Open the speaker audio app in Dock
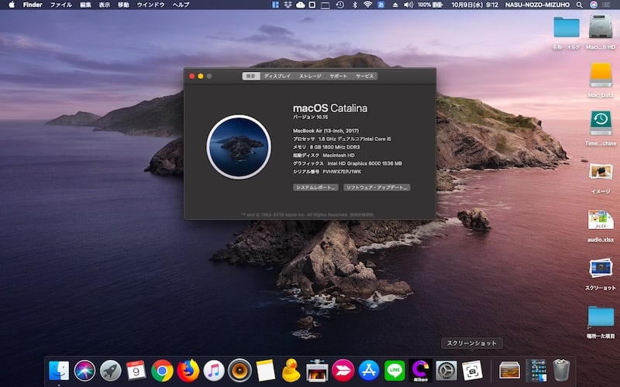This screenshot has height=387, width=620. coord(239,371)
